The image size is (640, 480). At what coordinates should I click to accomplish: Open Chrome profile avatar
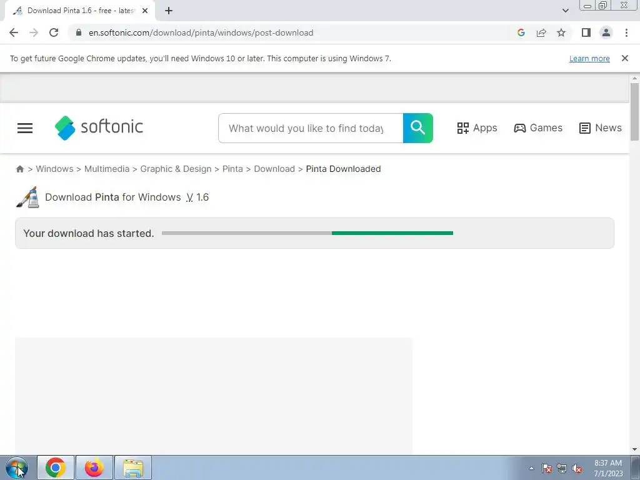[x=606, y=32]
